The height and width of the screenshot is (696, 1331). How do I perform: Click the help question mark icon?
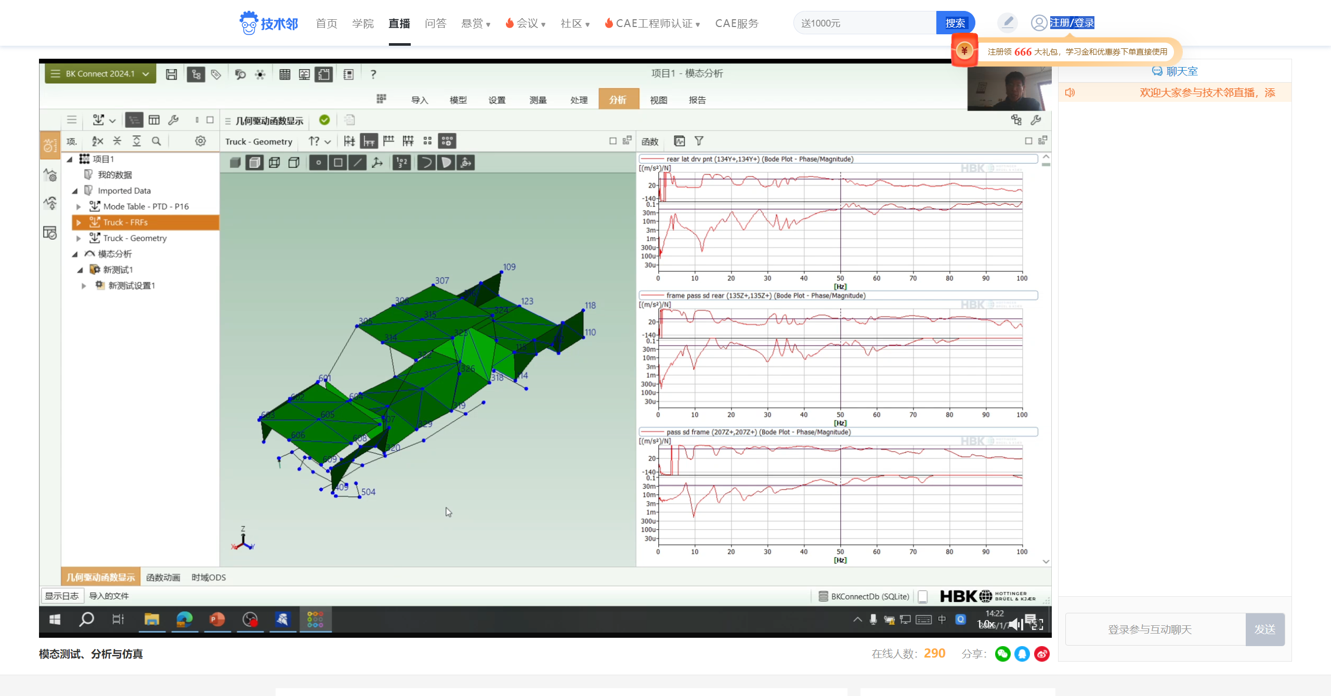click(x=373, y=74)
